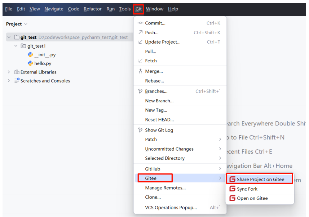
Task: Choose New Tag... entry
Action: coord(180,110)
